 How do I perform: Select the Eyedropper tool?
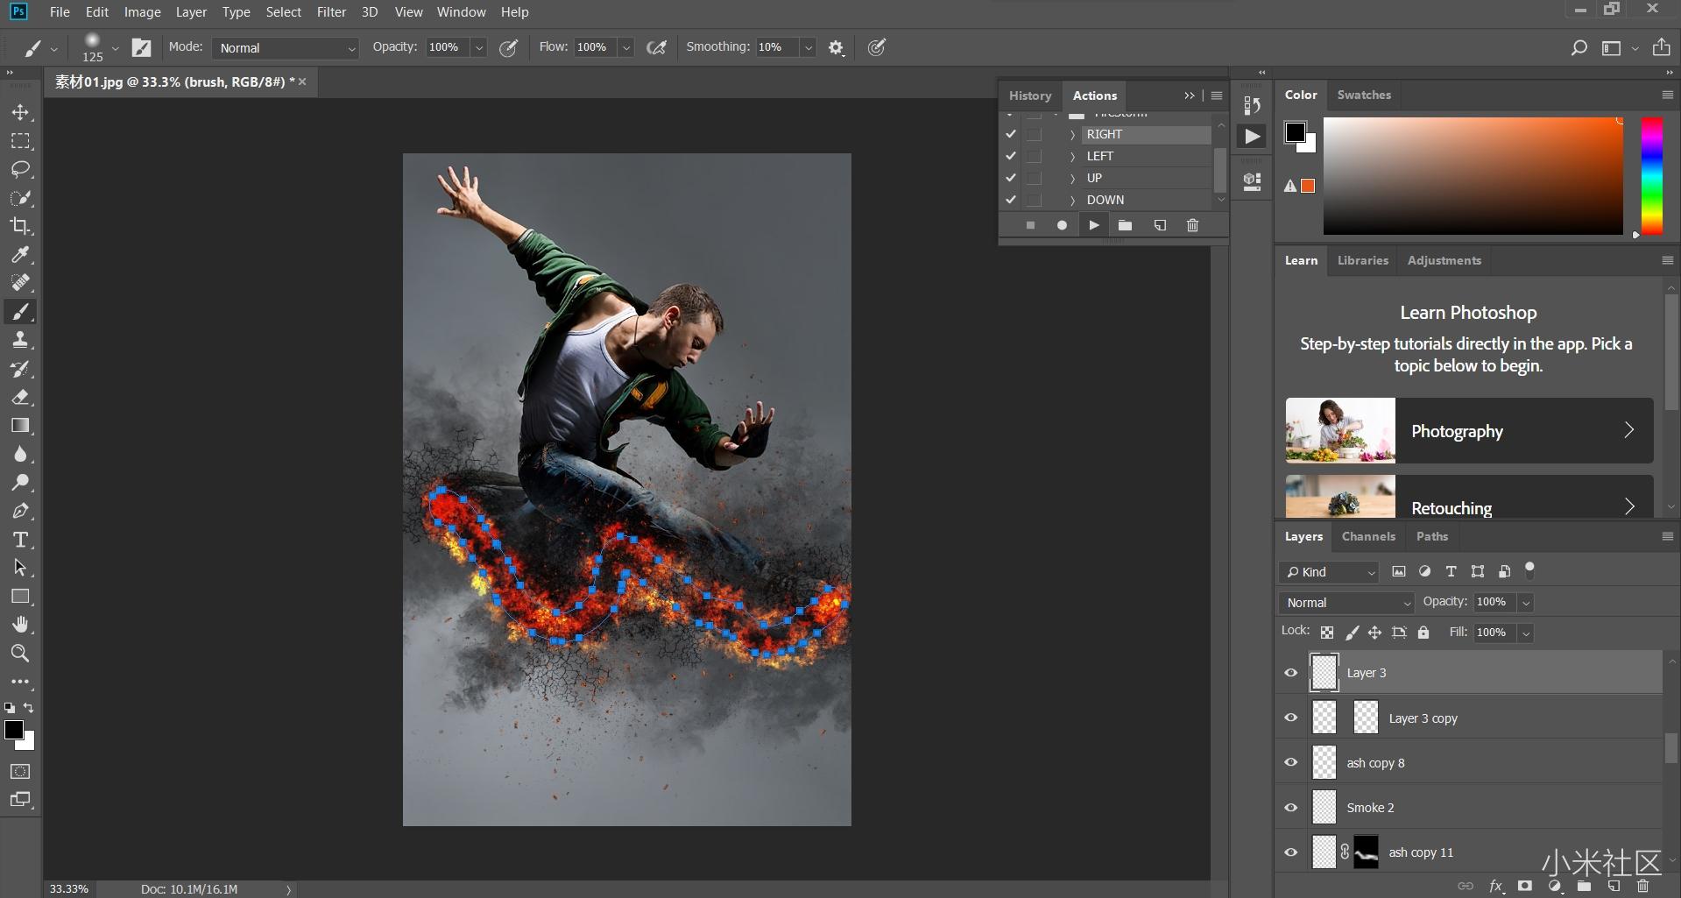coord(21,255)
